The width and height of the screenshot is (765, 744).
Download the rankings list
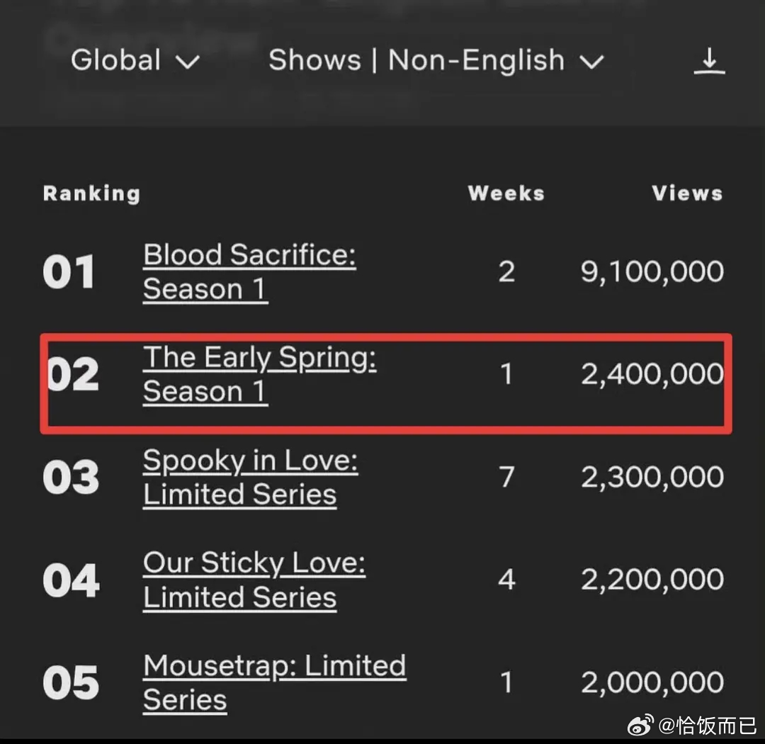click(709, 61)
